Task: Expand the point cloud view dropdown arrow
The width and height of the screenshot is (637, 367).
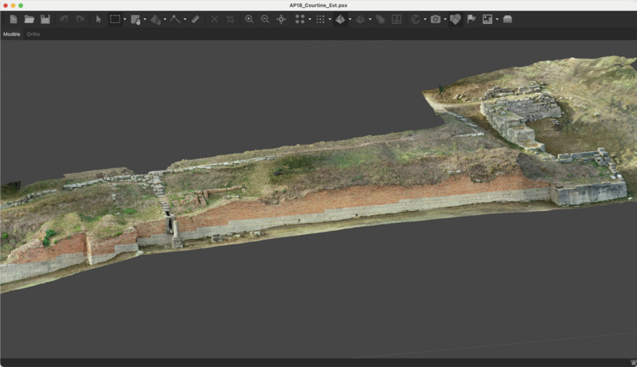Action: 310,19
